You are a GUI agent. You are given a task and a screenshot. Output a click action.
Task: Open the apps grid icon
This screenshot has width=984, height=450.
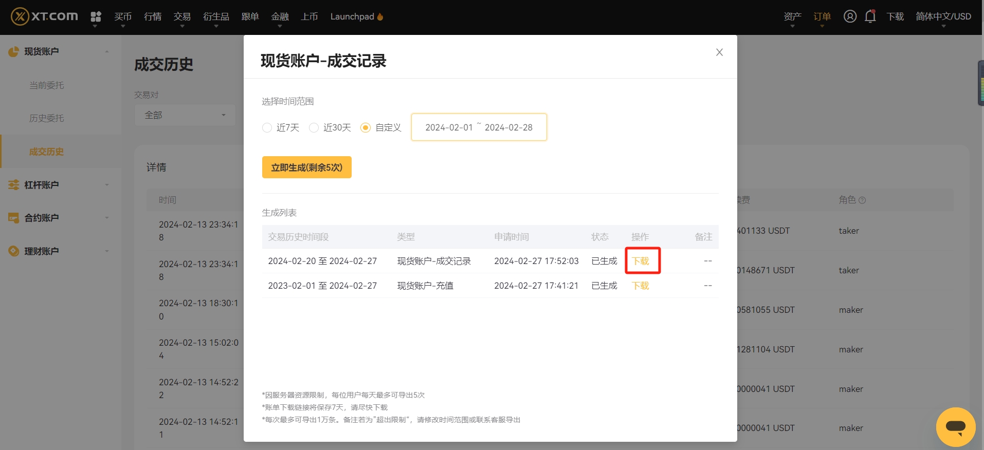click(96, 17)
